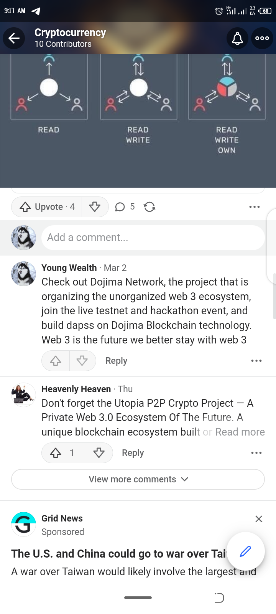Expand Heavenly Heaven's comment with Read more
Screen dimensions: 276x614
(240, 432)
